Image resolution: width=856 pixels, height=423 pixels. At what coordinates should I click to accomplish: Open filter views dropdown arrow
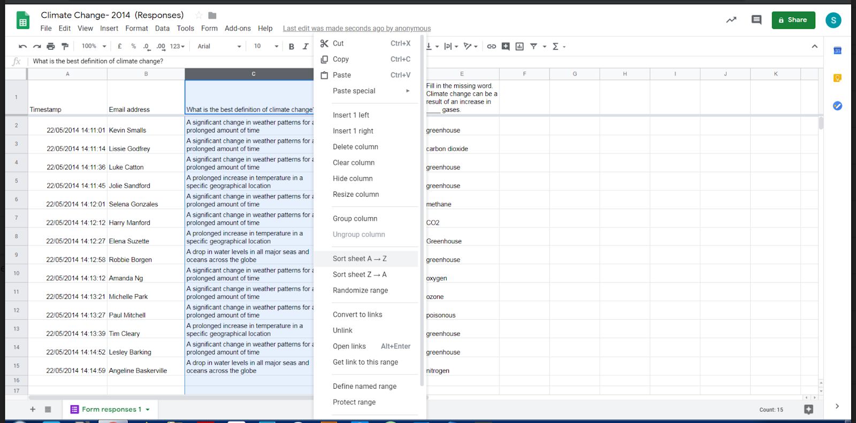(x=545, y=47)
